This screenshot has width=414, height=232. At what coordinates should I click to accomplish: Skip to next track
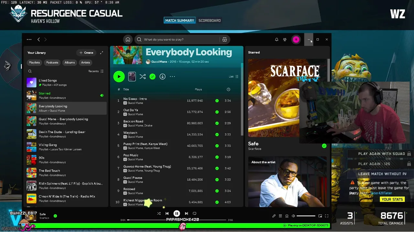pos(186,213)
